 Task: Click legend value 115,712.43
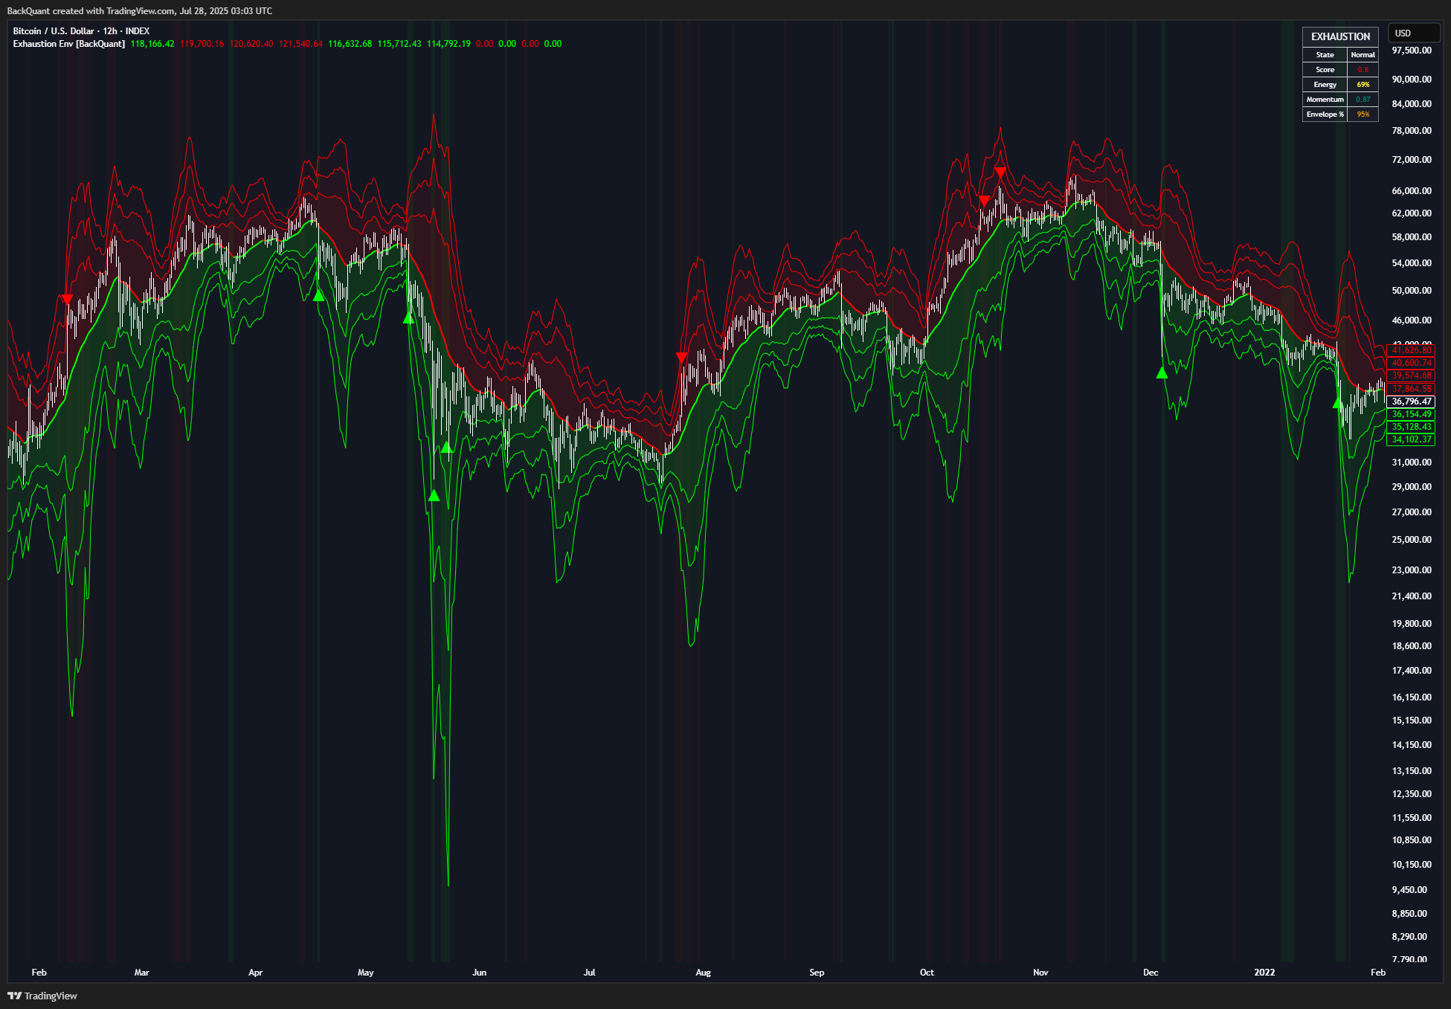point(399,44)
